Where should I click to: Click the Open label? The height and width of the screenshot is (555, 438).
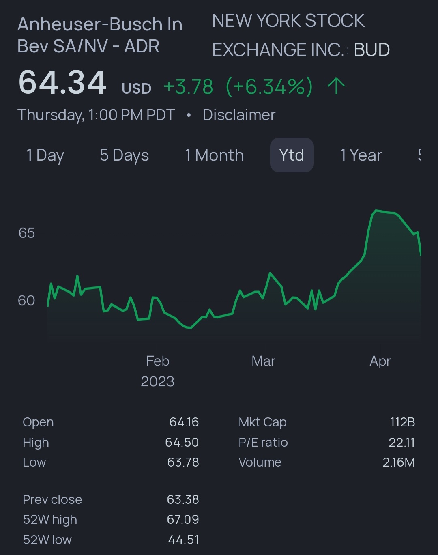tap(38, 422)
